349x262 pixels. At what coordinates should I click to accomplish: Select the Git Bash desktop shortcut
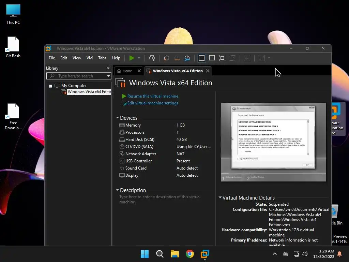(13, 47)
